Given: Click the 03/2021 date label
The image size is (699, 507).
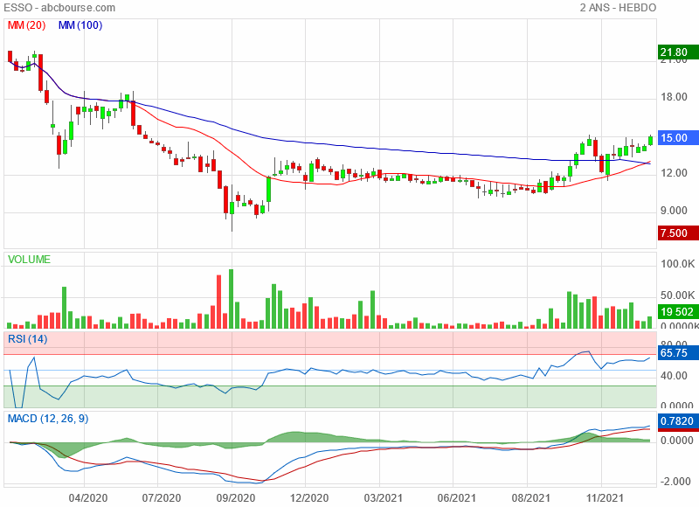Looking at the screenshot, I should [384, 498].
